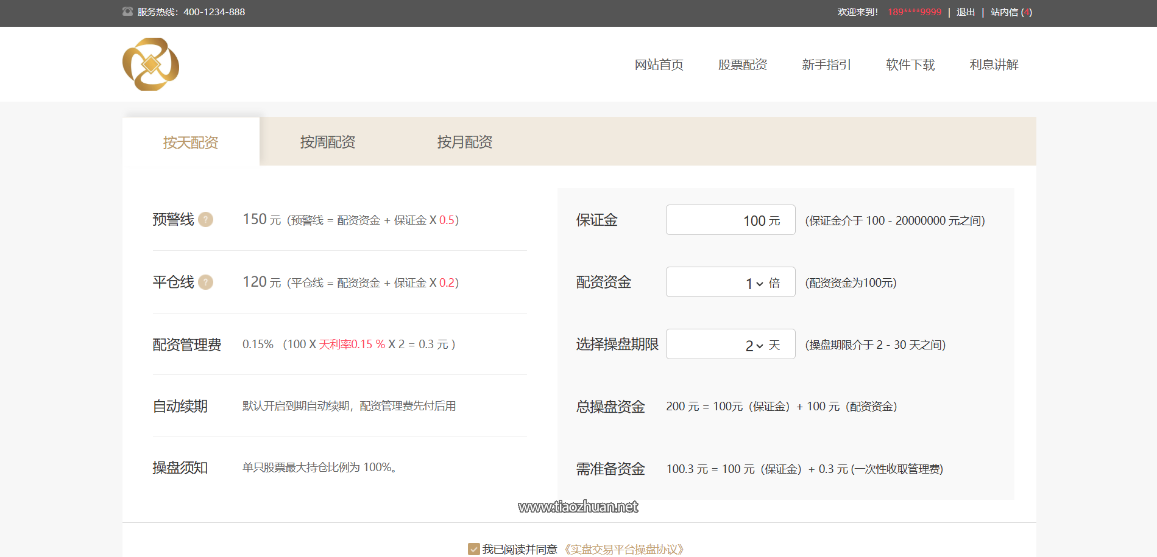Open the 利息讲解 page

point(994,65)
